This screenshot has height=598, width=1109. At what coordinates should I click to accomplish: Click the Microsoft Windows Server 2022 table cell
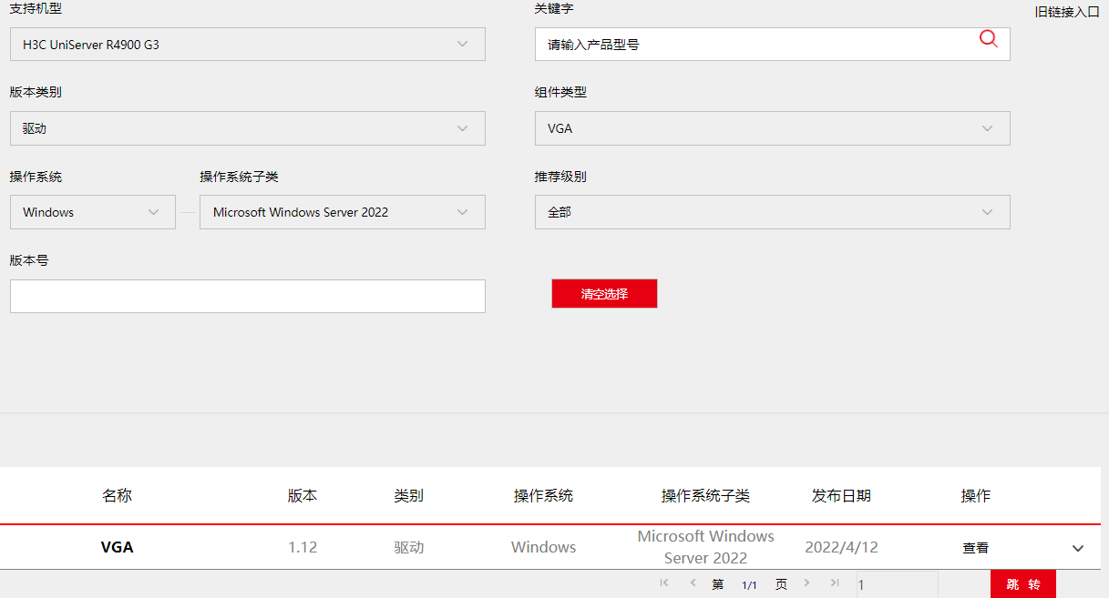point(705,547)
